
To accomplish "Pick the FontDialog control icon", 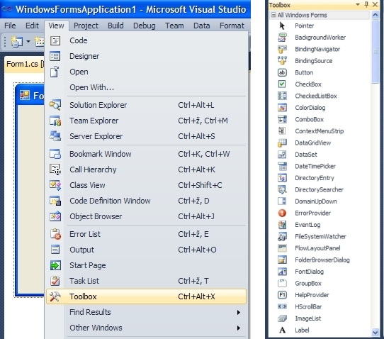I will pyautogui.click(x=282, y=272).
